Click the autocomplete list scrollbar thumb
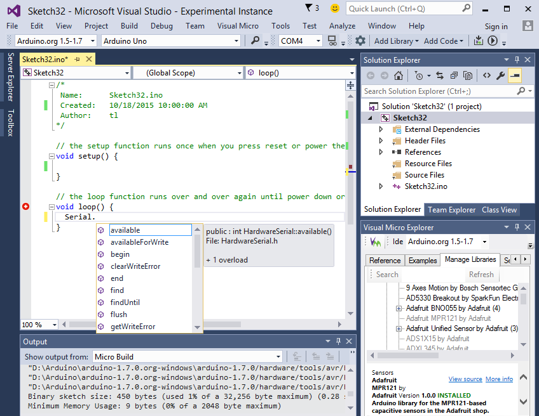The width and height of the screenshot is (539, 416). (x=197, y=250)
